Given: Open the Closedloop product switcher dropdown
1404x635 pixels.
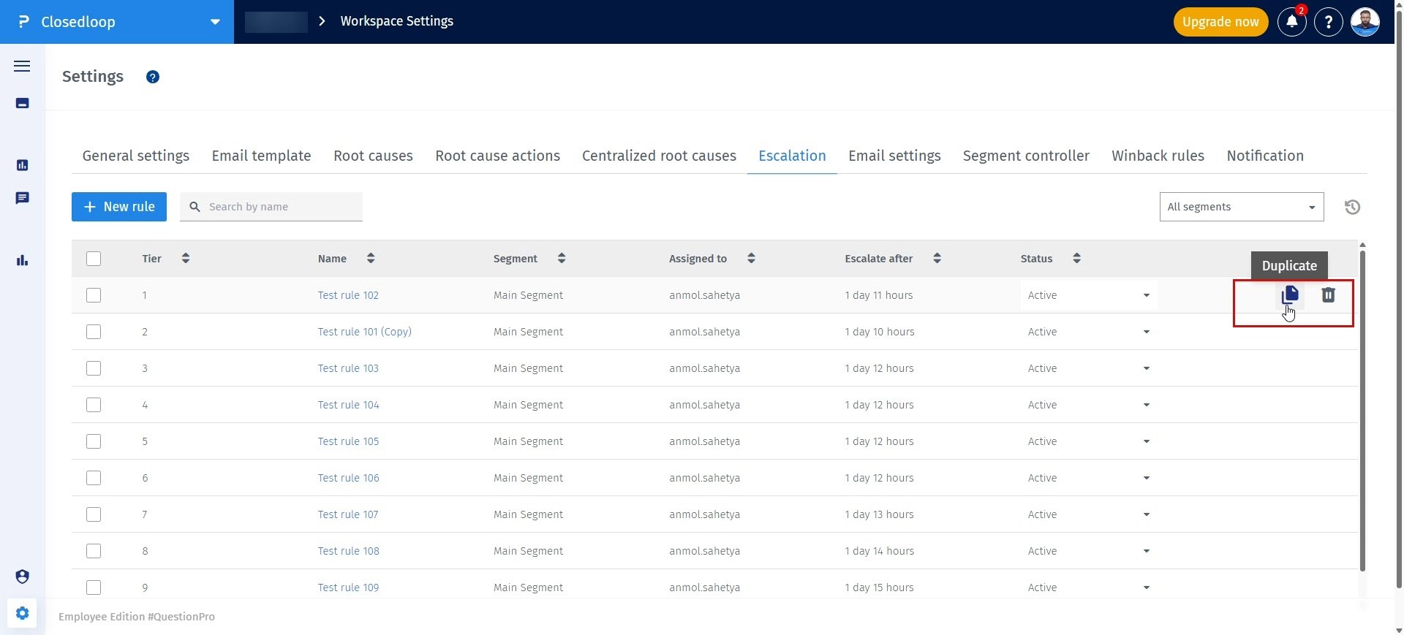Looking at the screenshot, I should coord(215,22).
